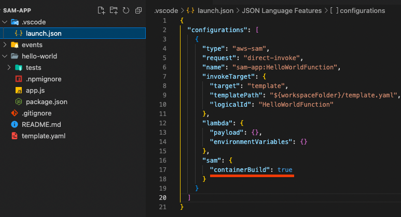Open the events folder
The image size is (401, 217).
tap(32, 45)
